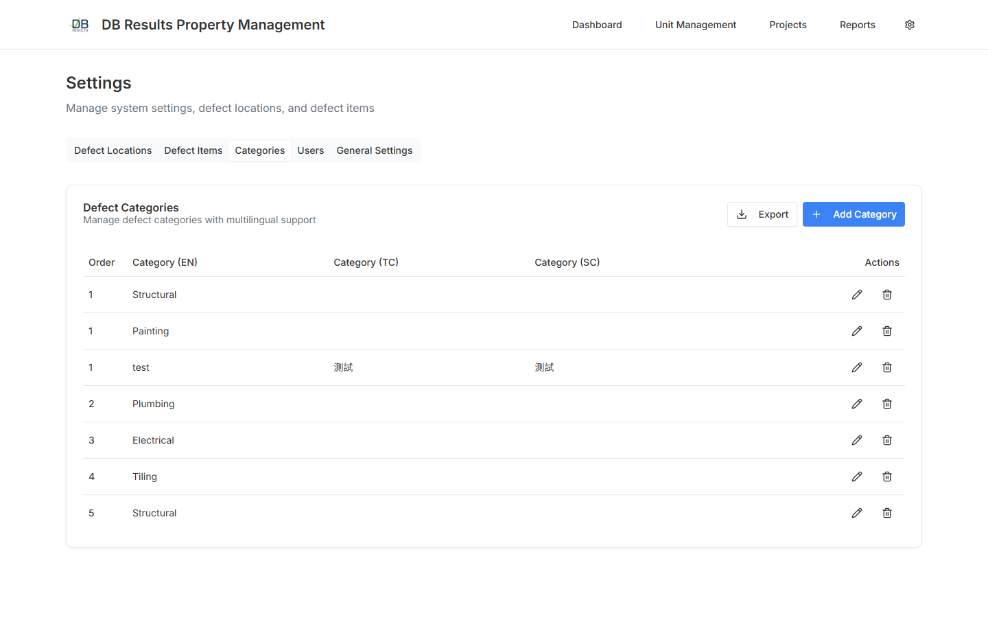Select the English name "test" cell

141,367
